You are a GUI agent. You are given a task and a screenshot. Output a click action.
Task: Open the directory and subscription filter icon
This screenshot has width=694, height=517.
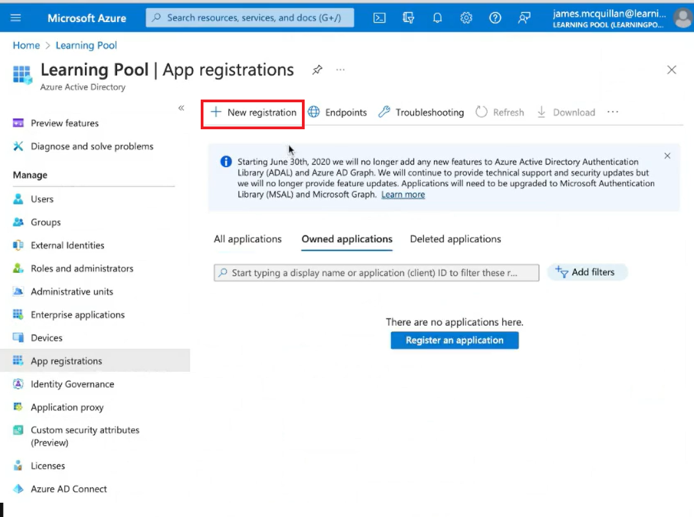click(x=408, y=18)
